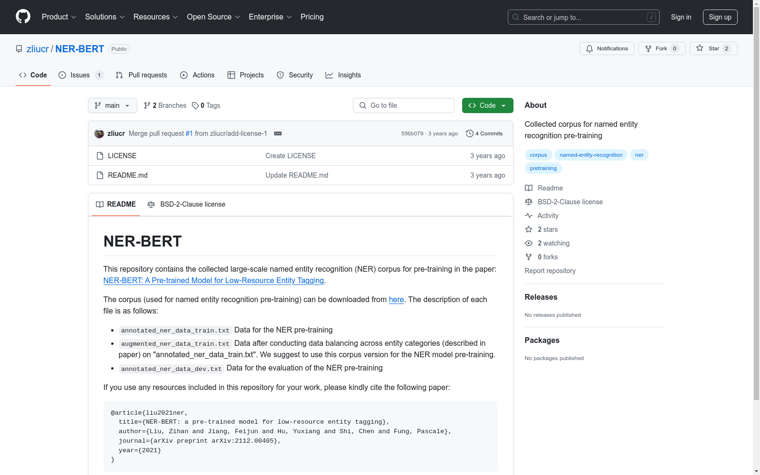Click the LICENSE file icon
Image resolution: width=760 pixels, height=475 pixels.
pyautogui.click(x=100, y=156)
